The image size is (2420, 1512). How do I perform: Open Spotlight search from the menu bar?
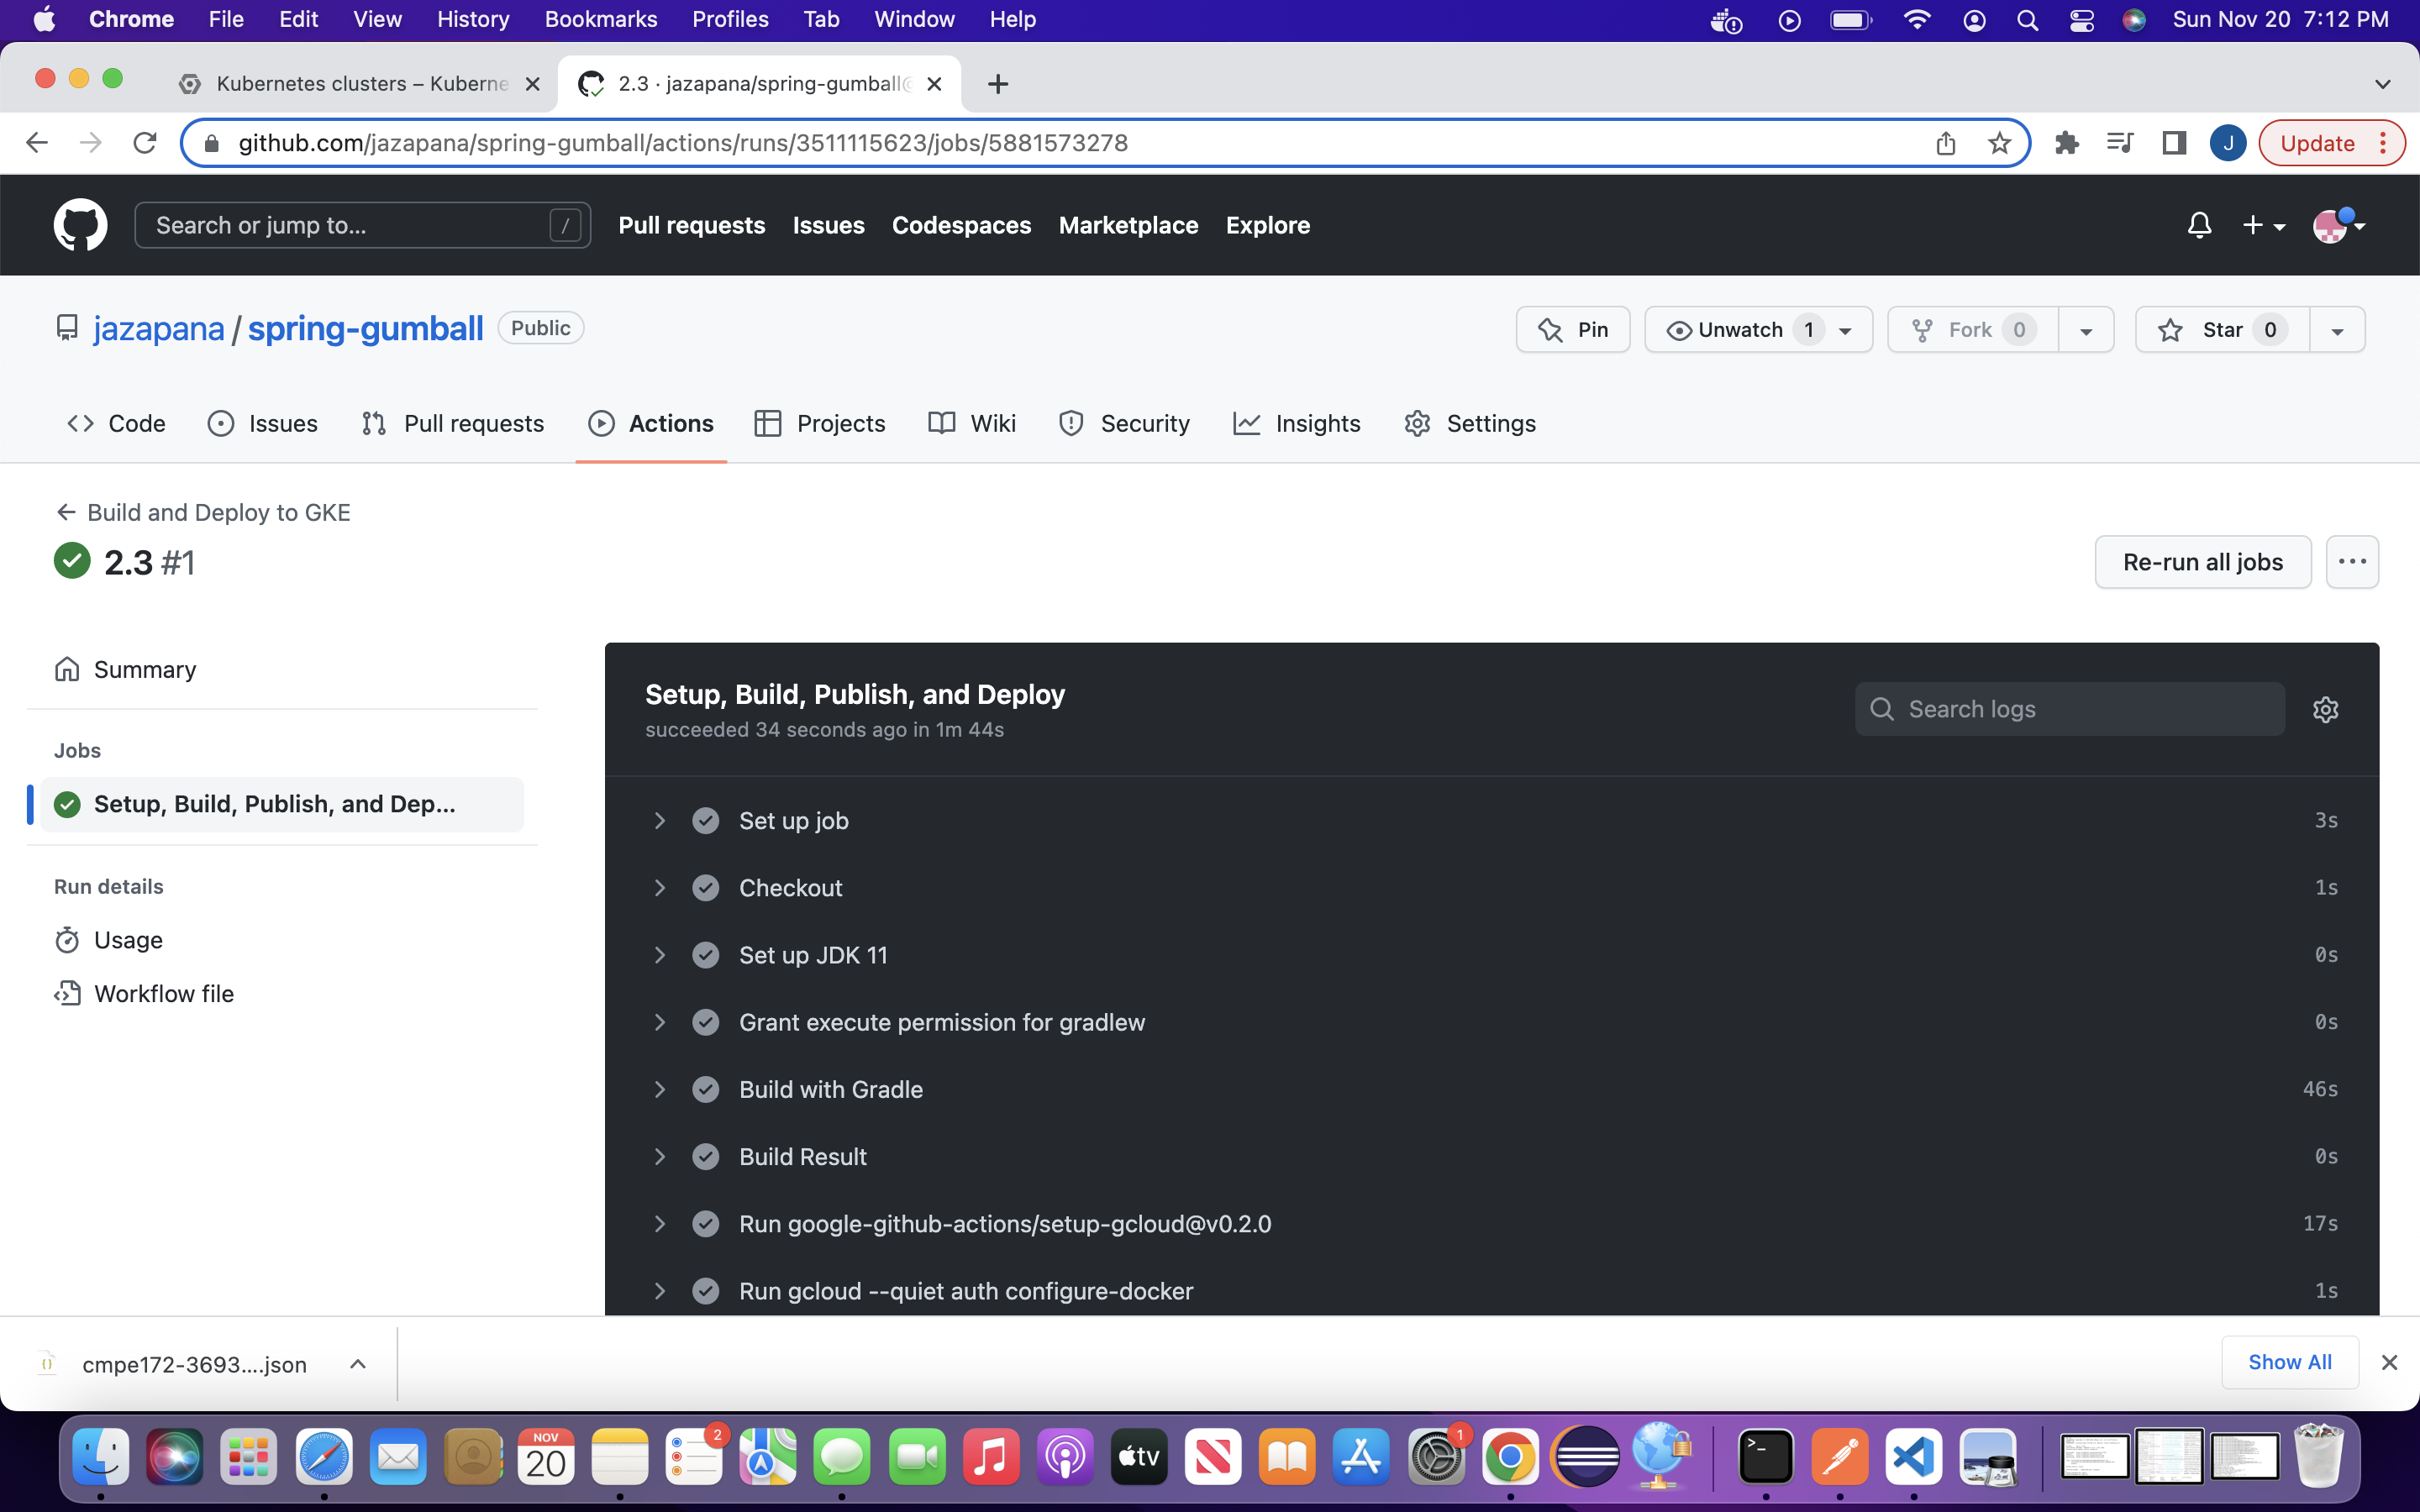(2027, 19)
